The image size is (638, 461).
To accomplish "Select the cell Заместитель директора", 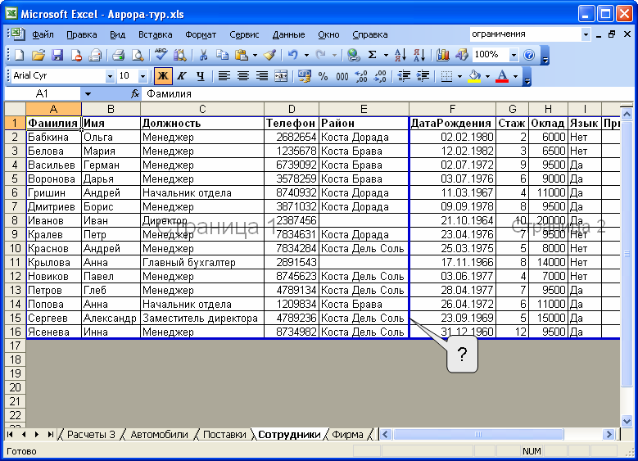I will pyautogui.click(x=202, y=319).
